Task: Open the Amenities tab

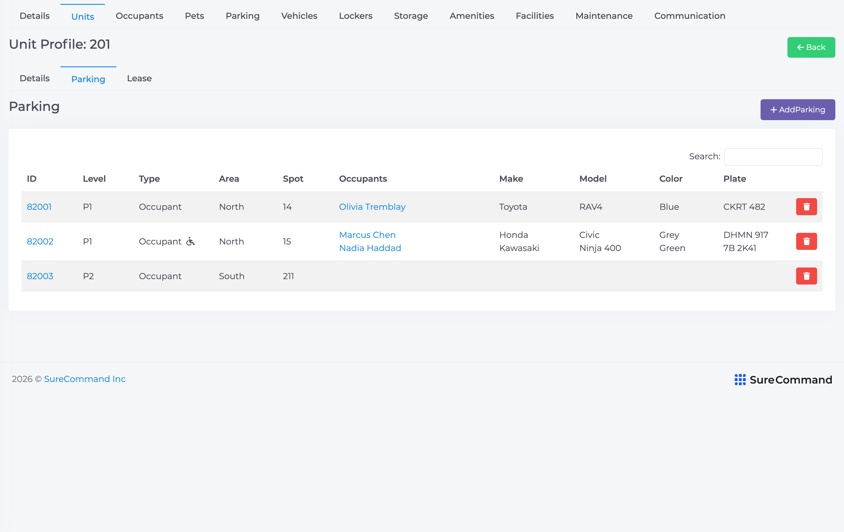Action: tap(472, 16)
